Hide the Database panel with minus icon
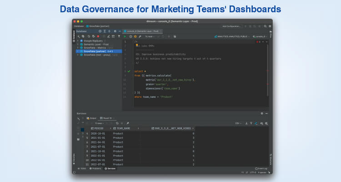The height and width of the screenshot is (182, 341). [x=120, y=31]
